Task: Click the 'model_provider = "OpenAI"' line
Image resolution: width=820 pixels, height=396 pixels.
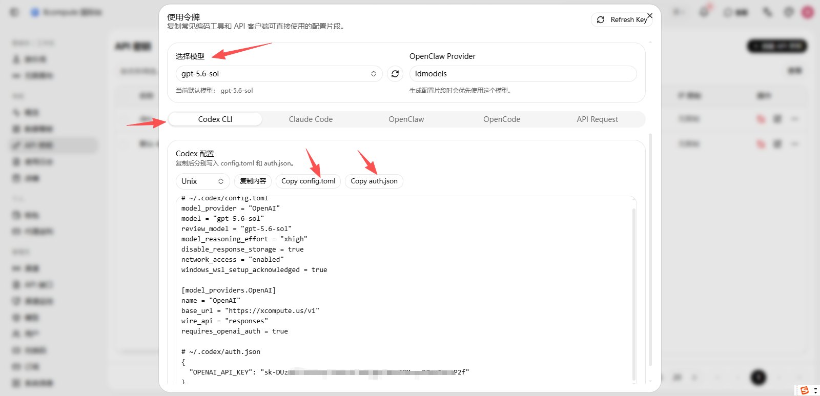Action: point(231,209)
